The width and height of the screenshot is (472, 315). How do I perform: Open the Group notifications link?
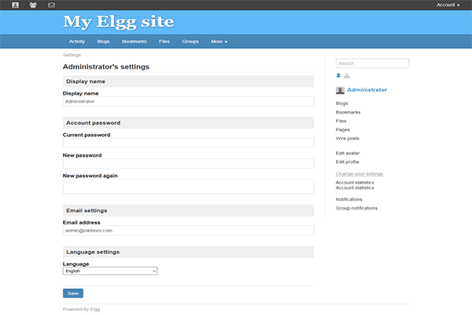pos(356,208)
